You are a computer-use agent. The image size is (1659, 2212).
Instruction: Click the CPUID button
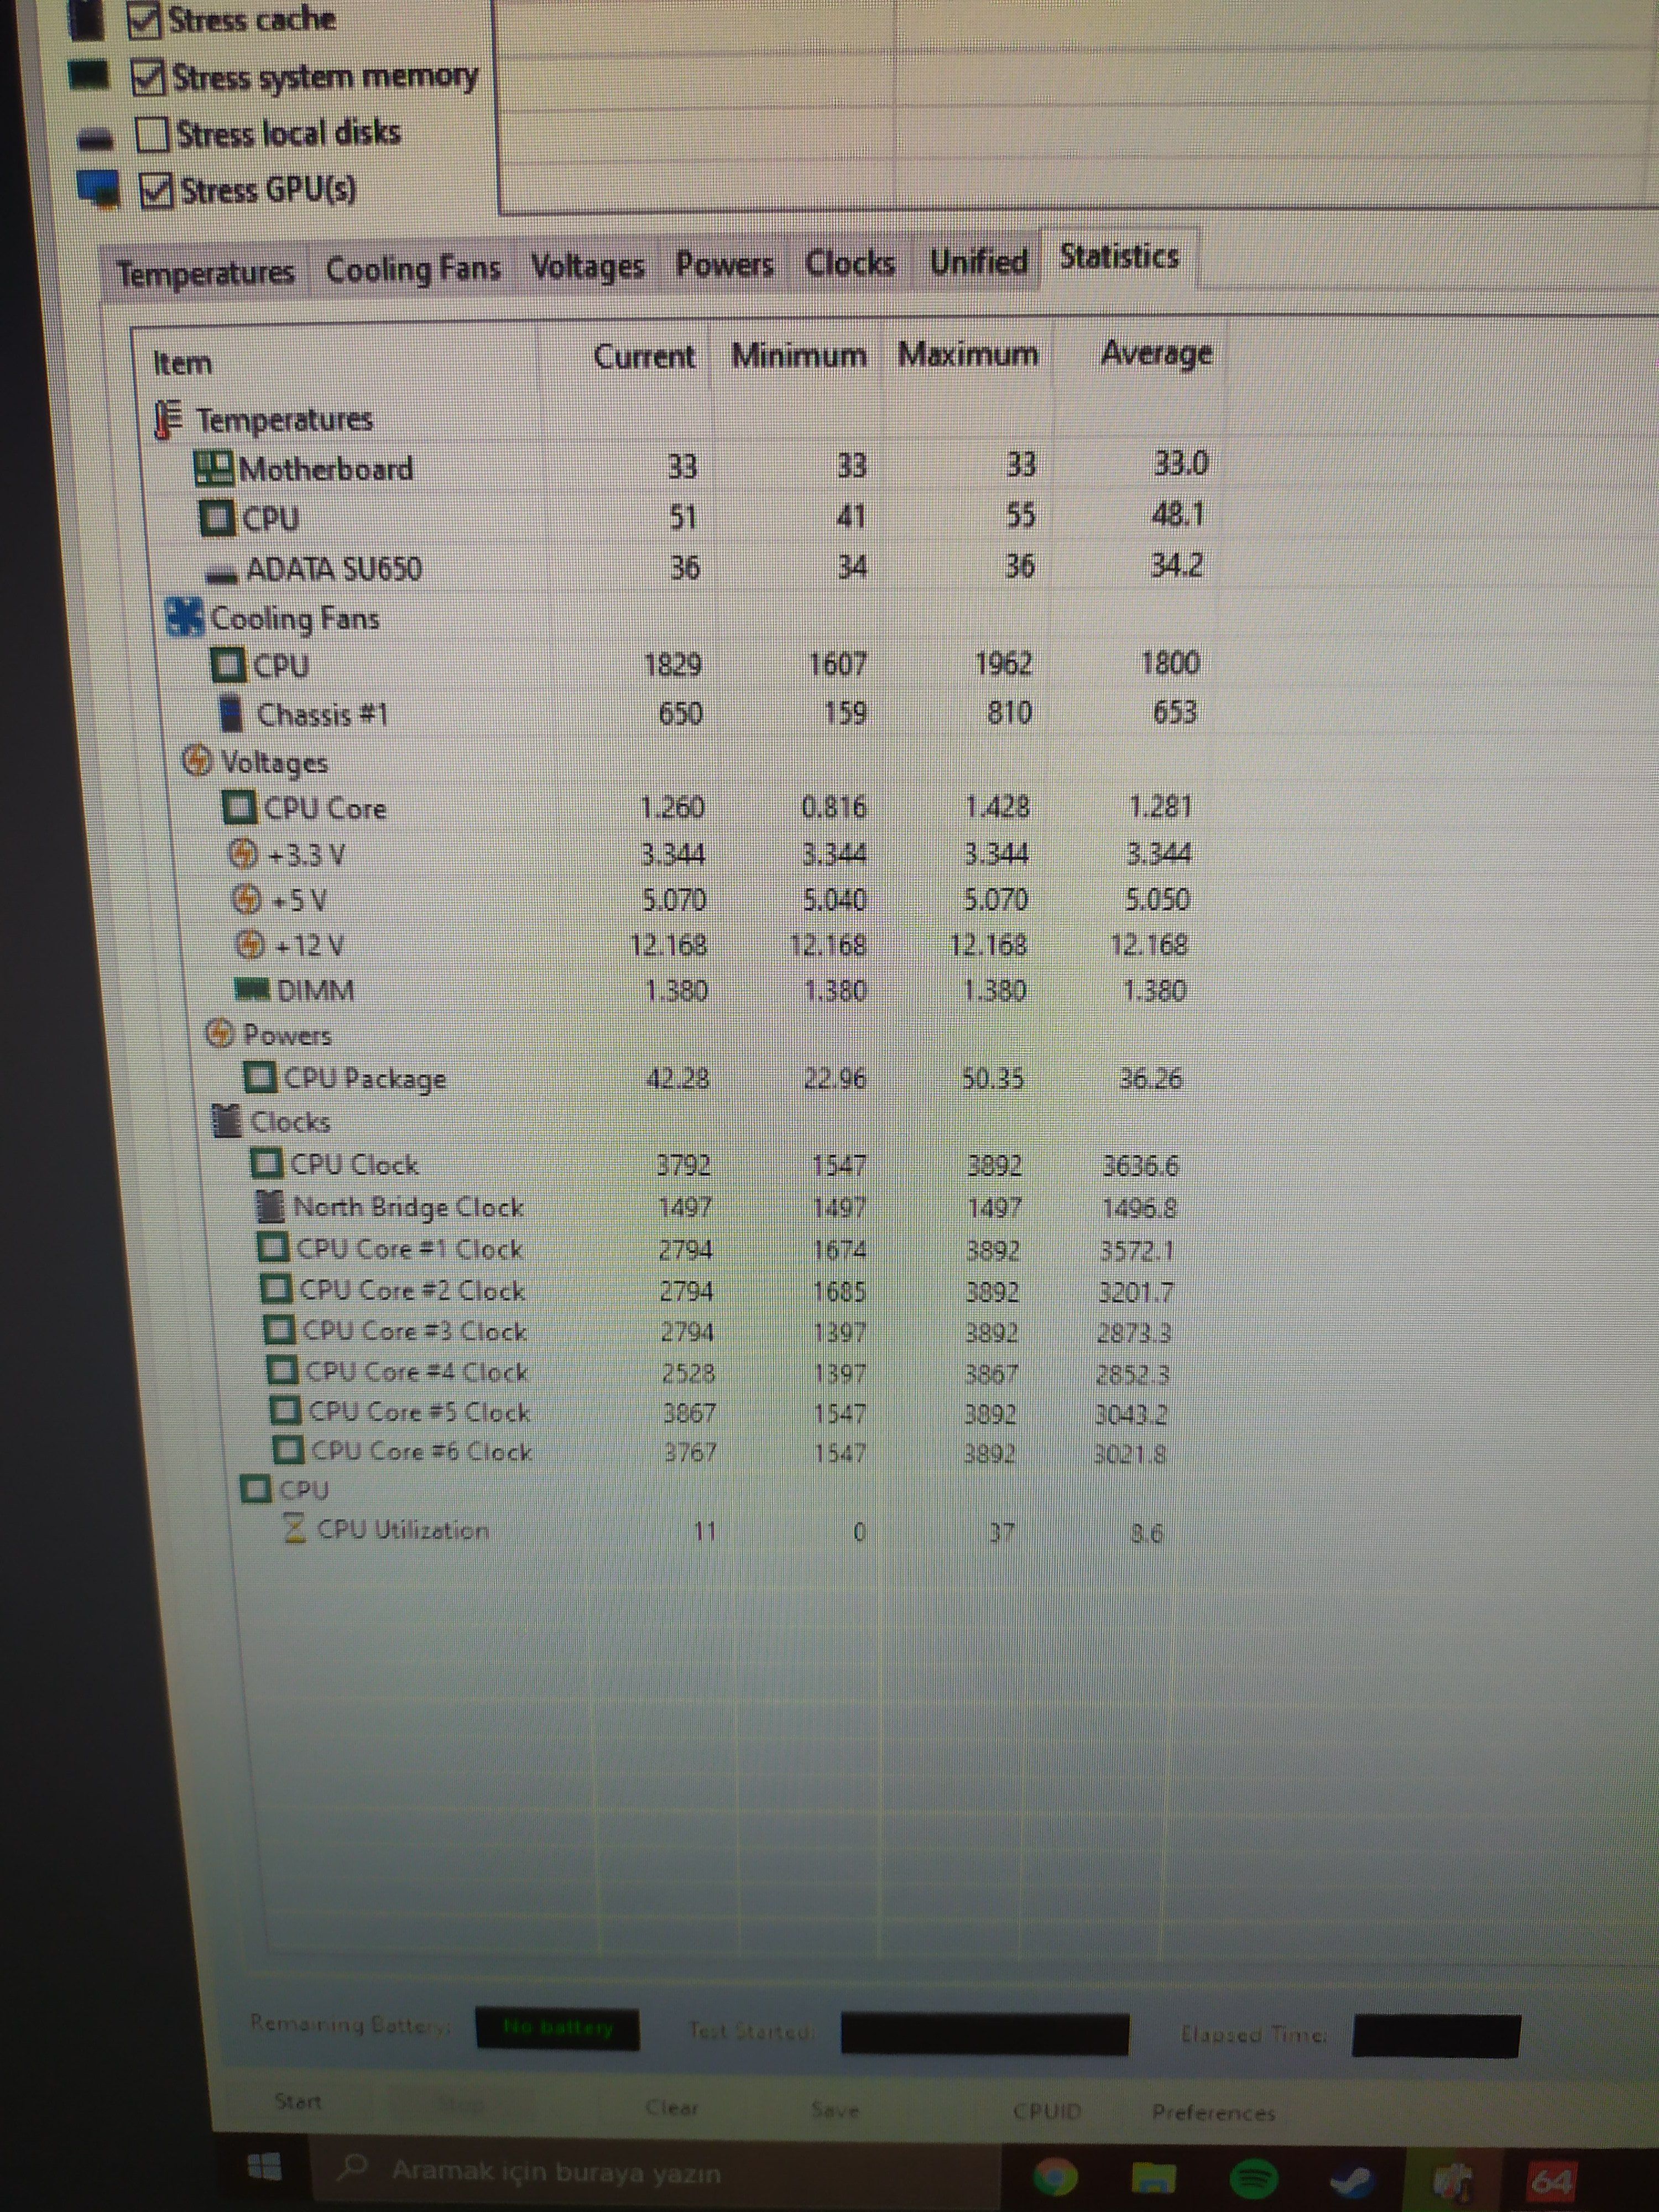click(x=1046, y=2111)
